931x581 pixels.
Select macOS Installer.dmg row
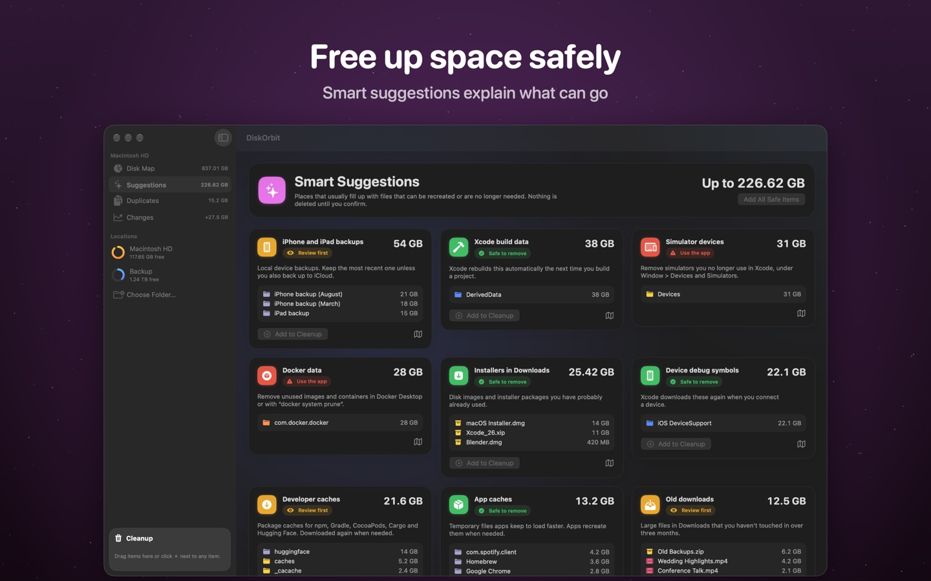[531, 423]
